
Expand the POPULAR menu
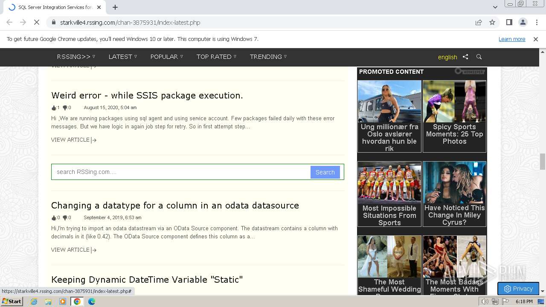point(167,57)
